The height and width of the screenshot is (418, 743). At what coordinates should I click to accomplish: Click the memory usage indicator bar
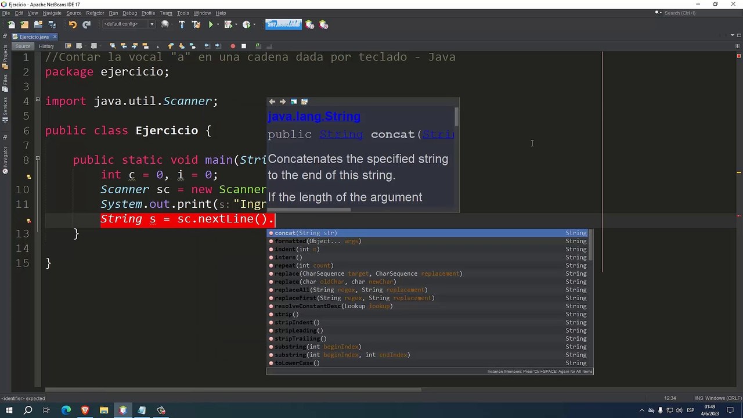pos(283,24)
